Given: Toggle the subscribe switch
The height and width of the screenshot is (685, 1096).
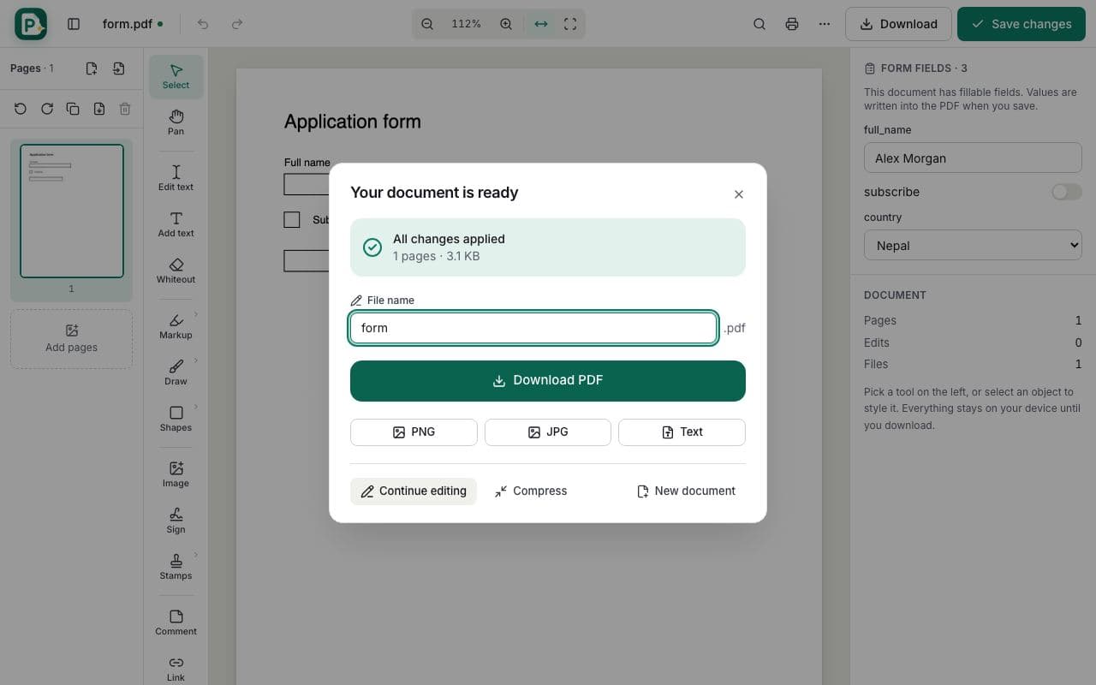Looking at the screenshot, I should [x=1067, y=192].
